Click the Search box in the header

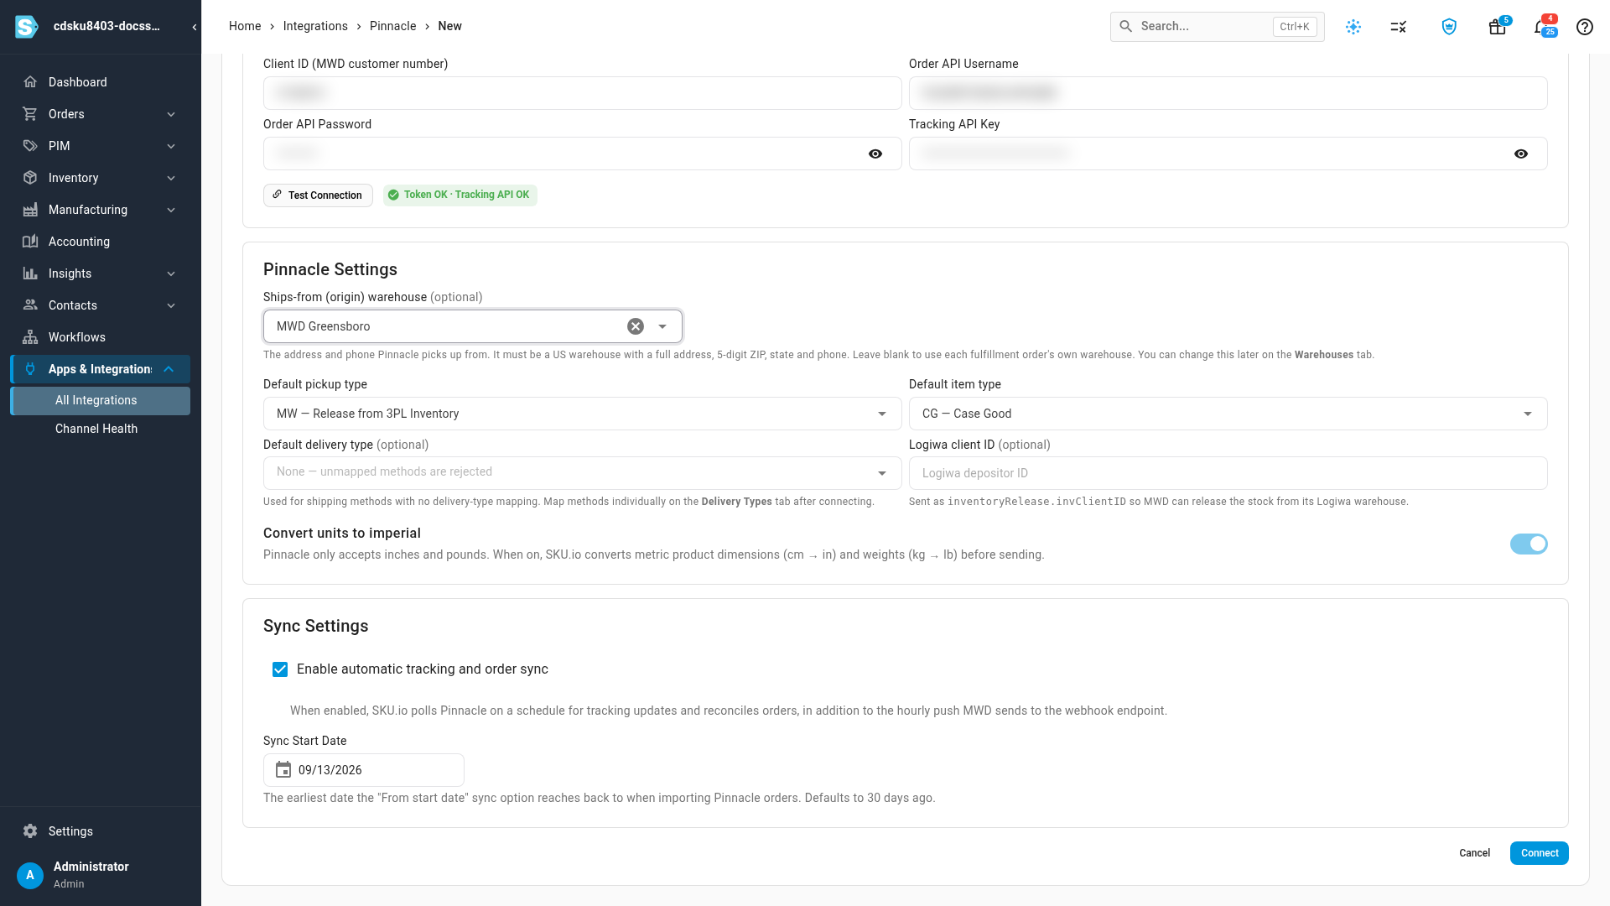pos(1218,27)
